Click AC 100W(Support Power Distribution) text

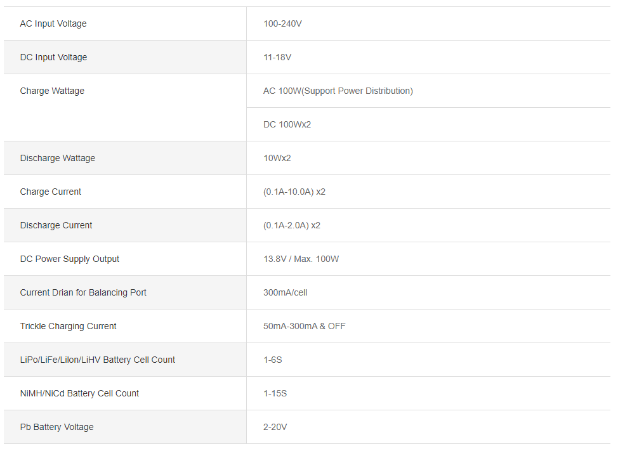338,91
